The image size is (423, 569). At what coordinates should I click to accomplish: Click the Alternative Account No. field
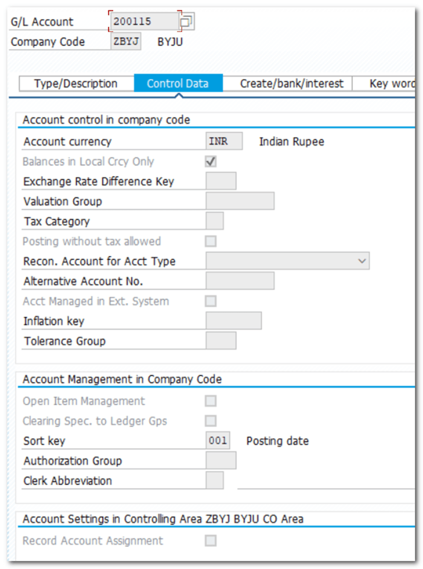coord(240,281)
